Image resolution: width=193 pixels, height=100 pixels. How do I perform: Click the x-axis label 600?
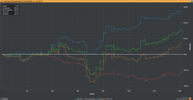tap(78, 91)
